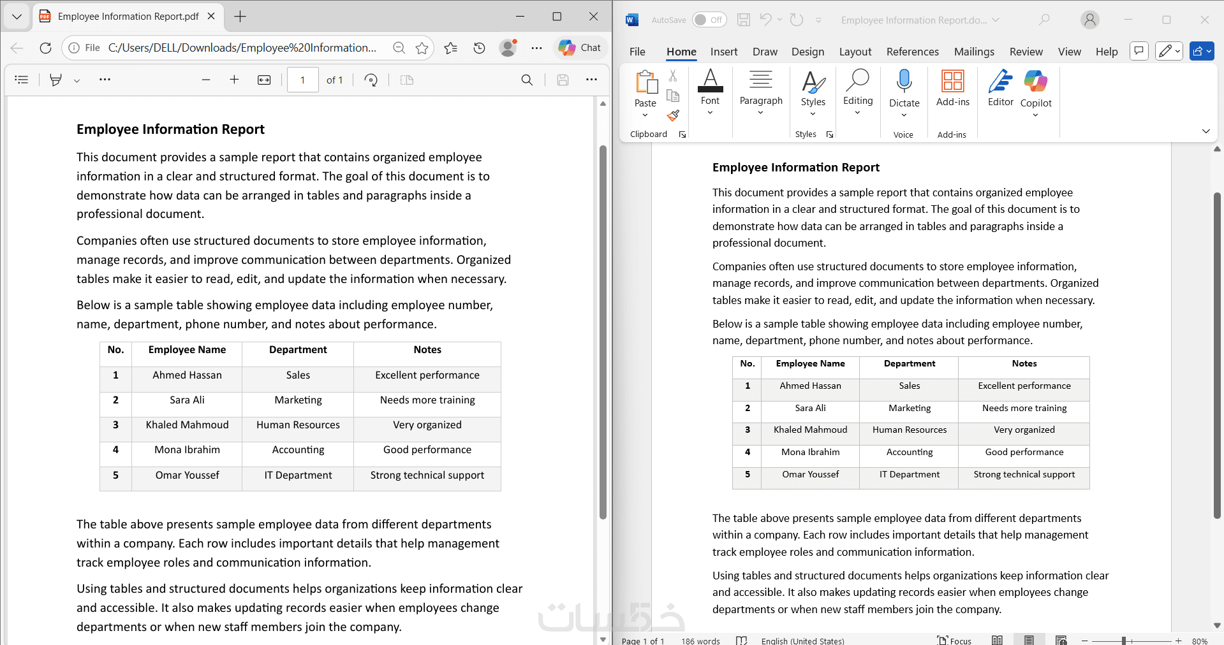Open the Word account profile icon

1090,20
